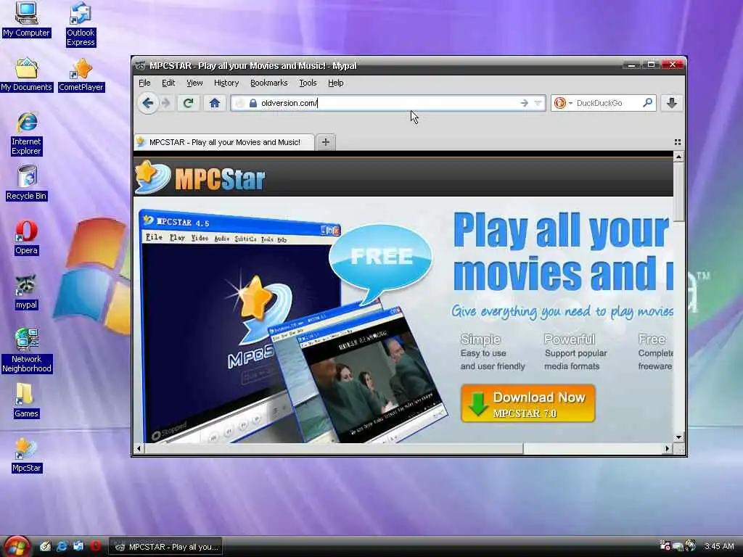
Task: Open the home page via the house icon
Action: 215,103
